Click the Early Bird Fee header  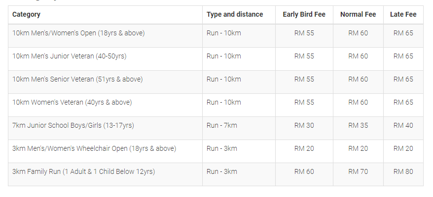tap(304, 15)
